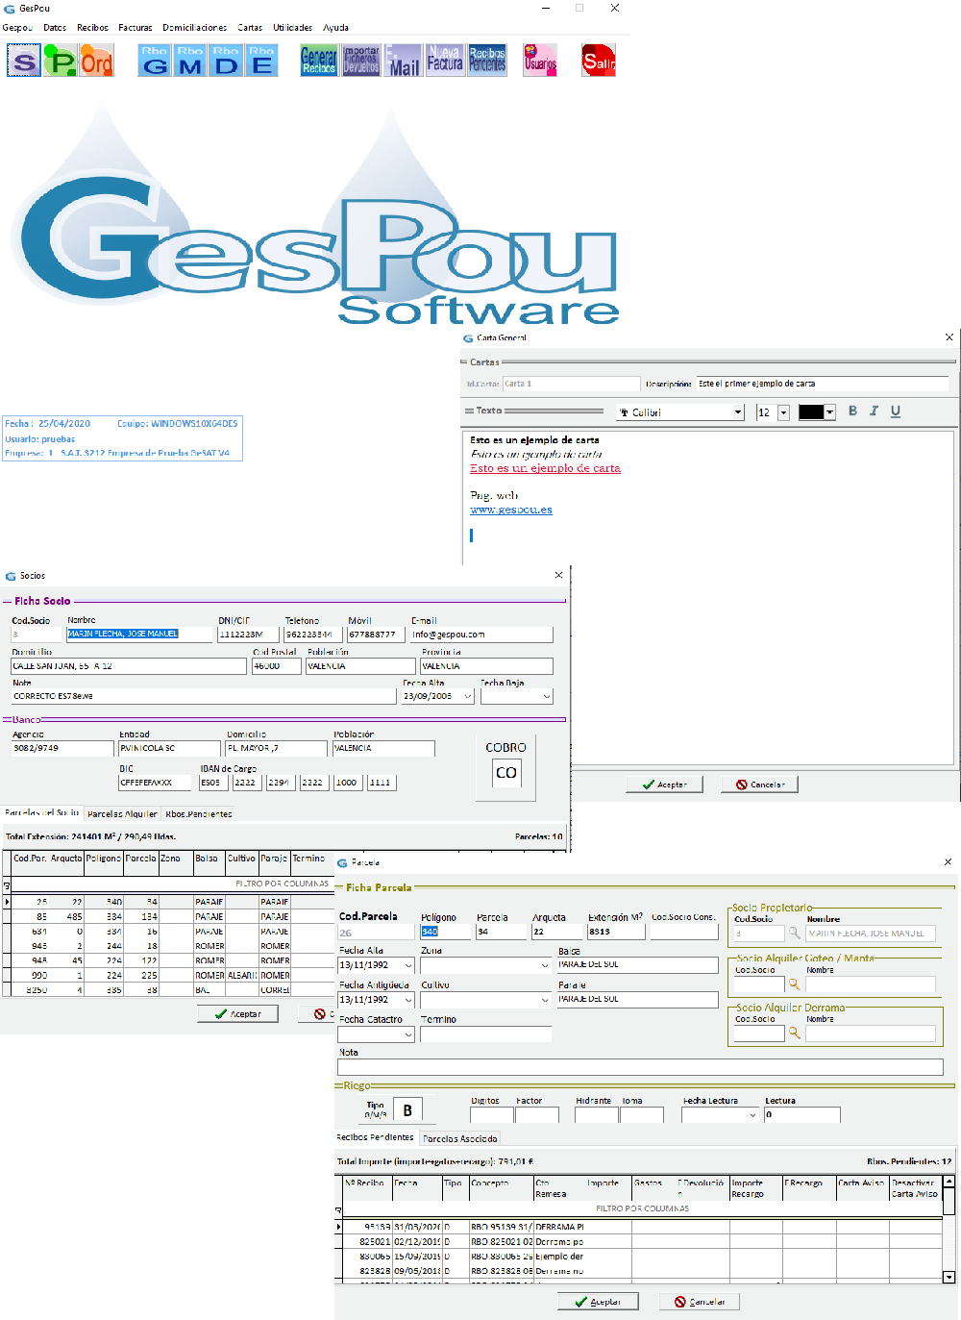961x1320 pixels.
Task: Open the Utilidades menu
Action: point(293,28)
